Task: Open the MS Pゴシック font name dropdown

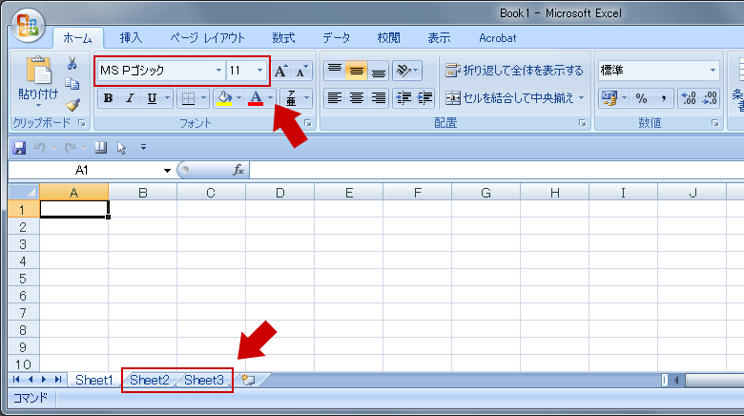Action: click(x=218, y=71)
